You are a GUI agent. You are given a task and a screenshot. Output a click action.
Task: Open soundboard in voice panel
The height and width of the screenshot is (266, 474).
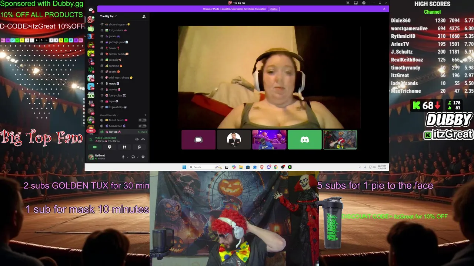pos(139,147)
